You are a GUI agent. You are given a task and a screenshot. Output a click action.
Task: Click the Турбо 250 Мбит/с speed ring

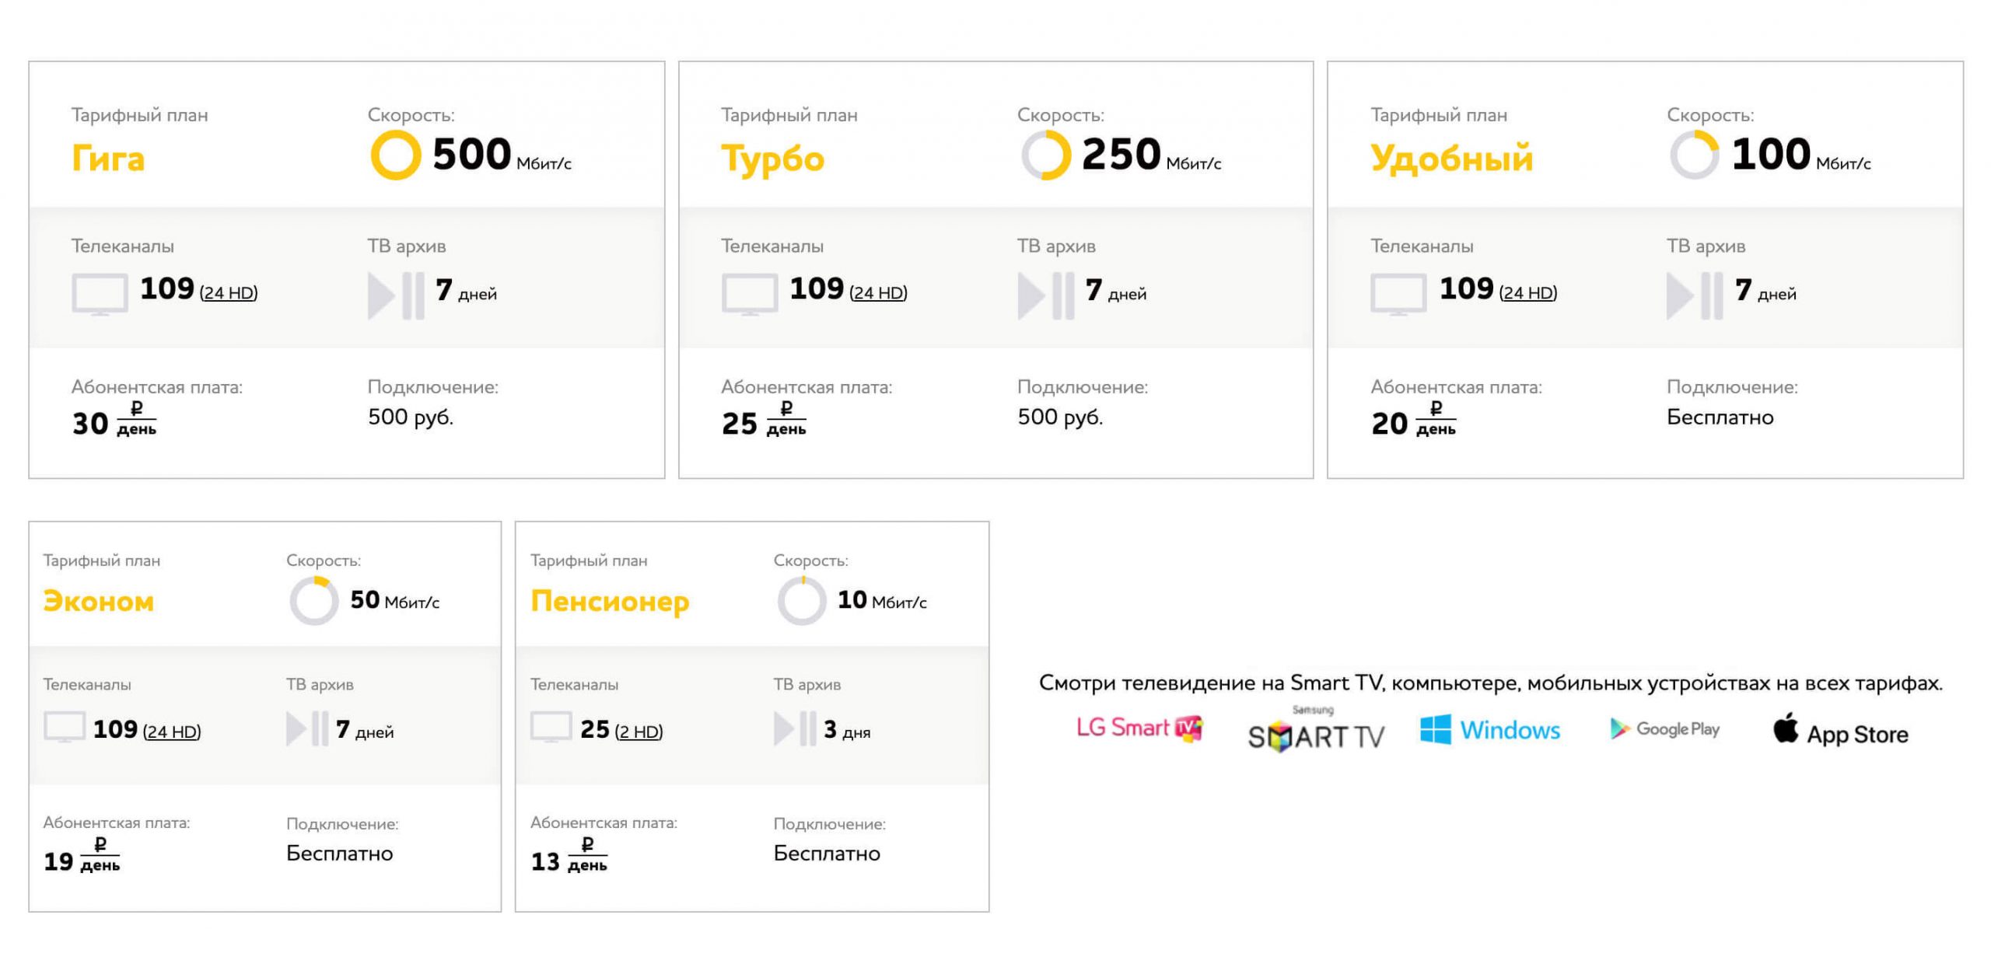point(1045,155)
